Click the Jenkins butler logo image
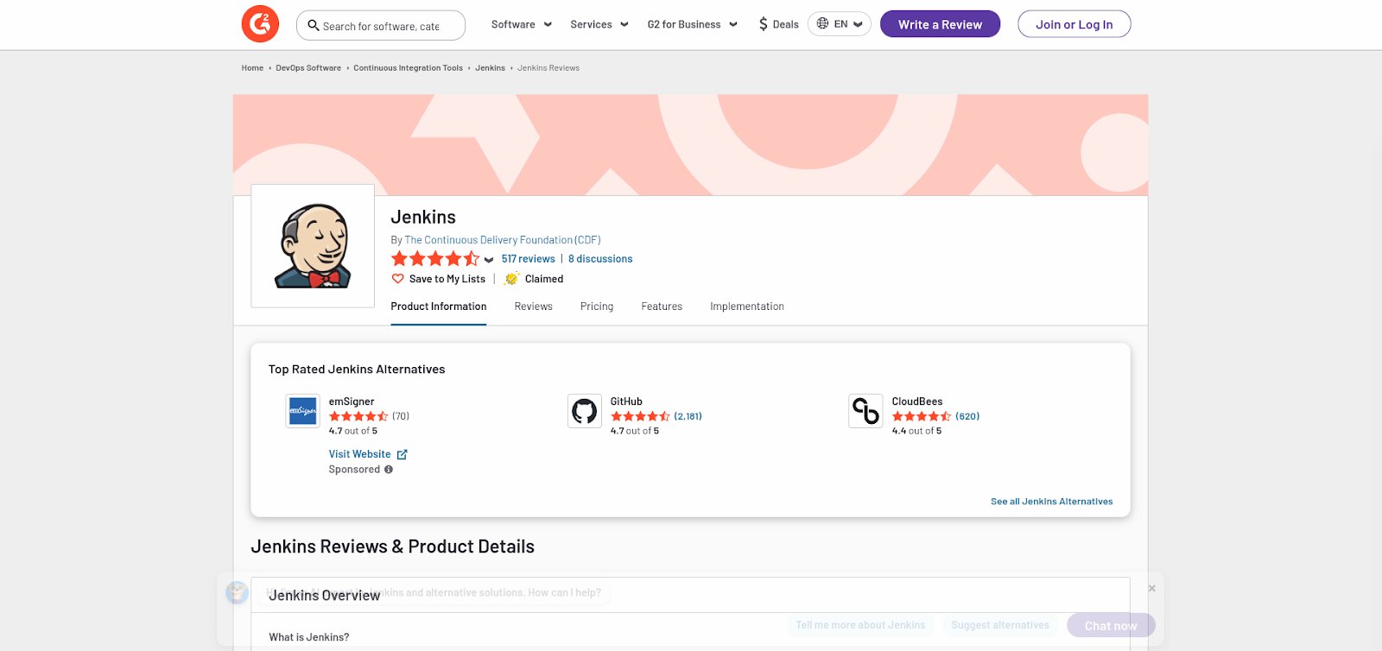The width and height of the screenshot is (1382, 651). (313, 246)
